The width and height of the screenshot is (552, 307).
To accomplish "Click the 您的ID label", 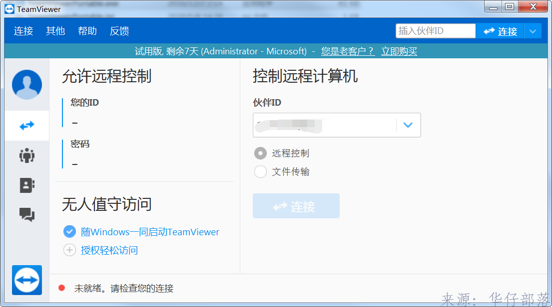I will (84, 103).
